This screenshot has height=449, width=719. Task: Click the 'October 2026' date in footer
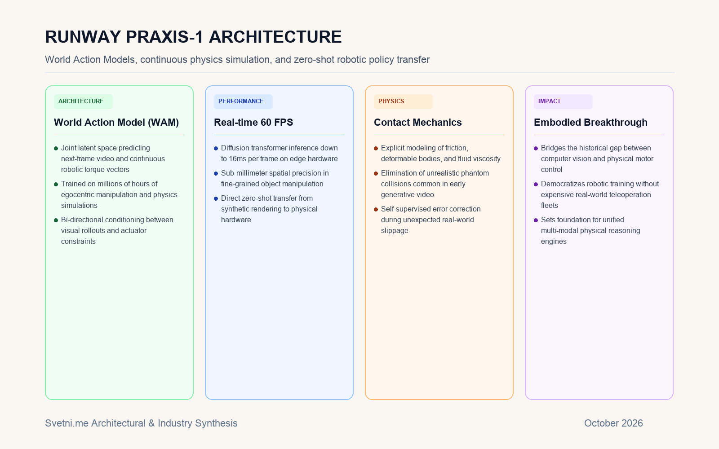(613, 423)
